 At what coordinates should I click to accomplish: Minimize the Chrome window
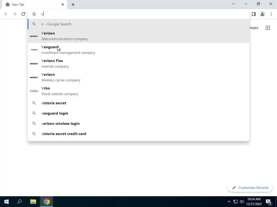point(246,4)
